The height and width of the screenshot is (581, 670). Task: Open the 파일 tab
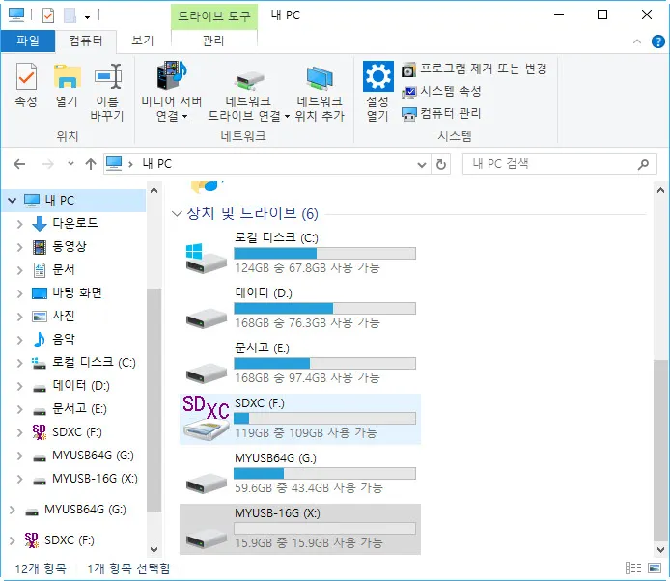[28, 41]
